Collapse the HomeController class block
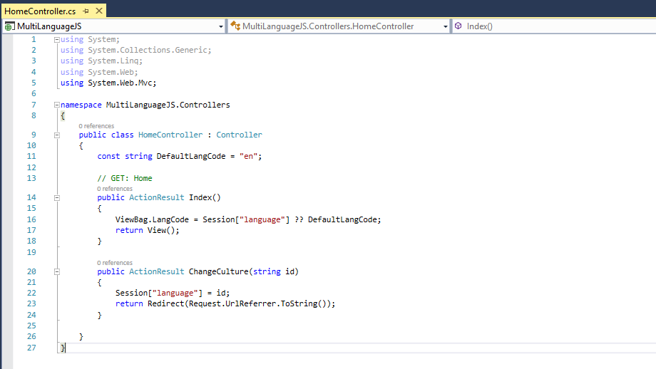The width and height of the screenshot is (656, 369). coord(57,135)
